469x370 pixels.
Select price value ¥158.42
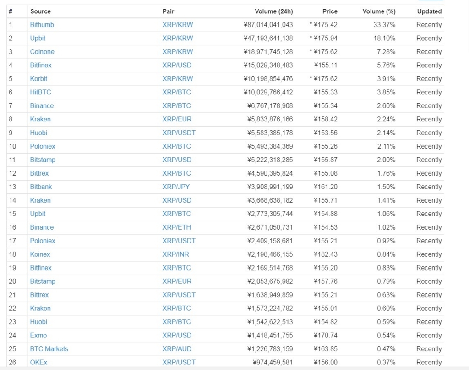point(326,119)
